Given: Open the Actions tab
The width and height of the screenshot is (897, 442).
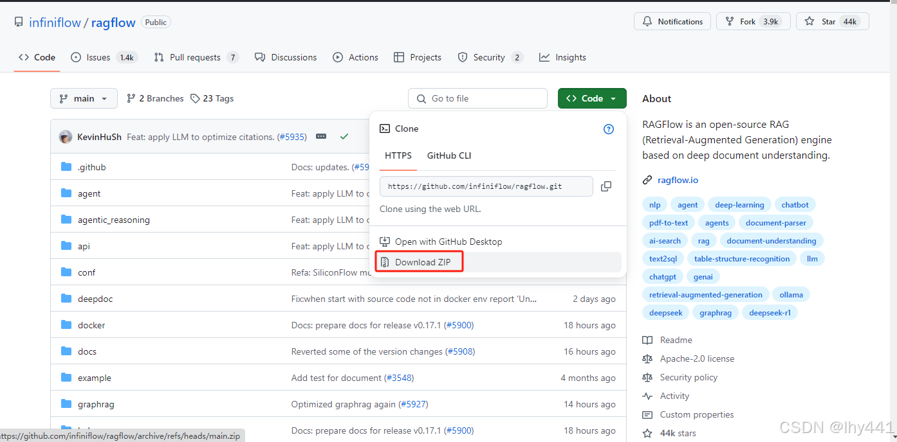Looking at the screenshot, I should (x=356, y=57).
